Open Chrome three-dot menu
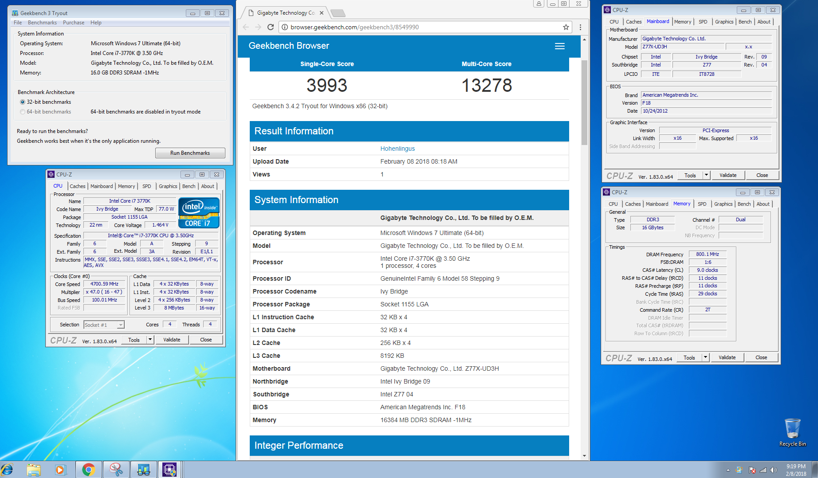 pos(580,27)
